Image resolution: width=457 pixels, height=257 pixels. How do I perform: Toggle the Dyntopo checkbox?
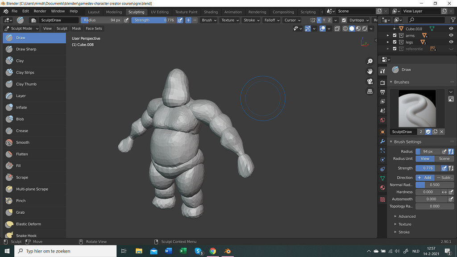point(344,20)
